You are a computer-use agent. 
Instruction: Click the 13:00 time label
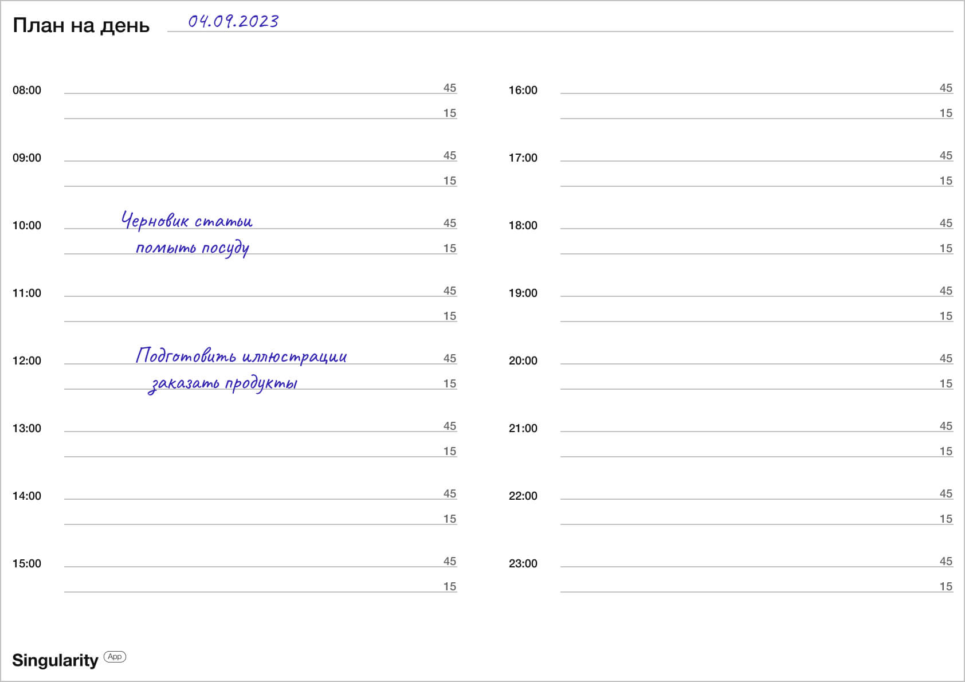click(27, 428)
